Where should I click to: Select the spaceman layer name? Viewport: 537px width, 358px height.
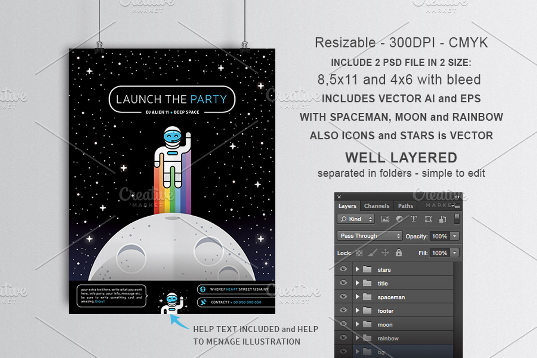391,297
